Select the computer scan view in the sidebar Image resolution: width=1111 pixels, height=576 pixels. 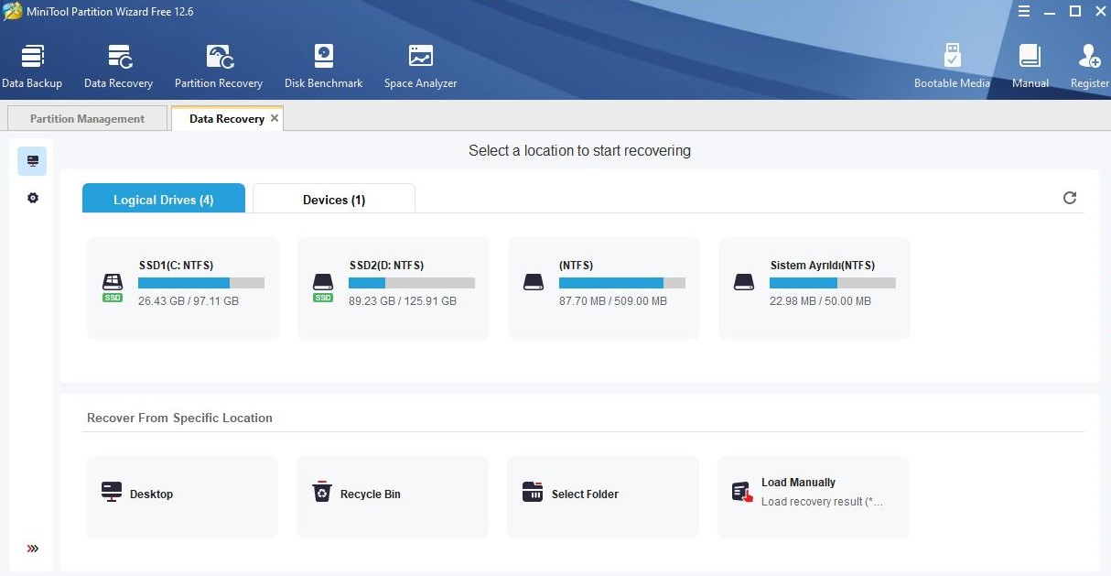[32, 161]
